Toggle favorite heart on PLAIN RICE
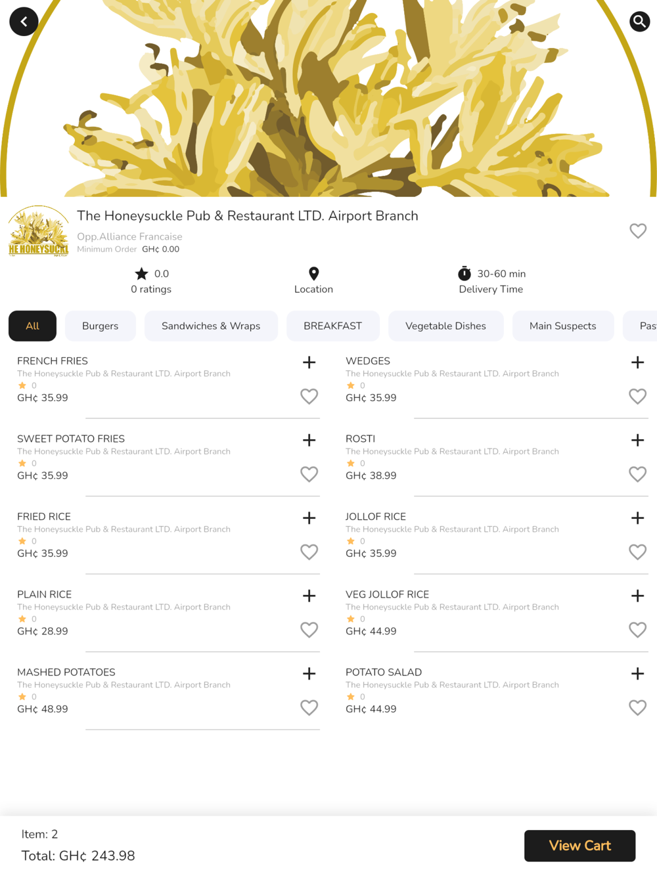 point(309,630)
